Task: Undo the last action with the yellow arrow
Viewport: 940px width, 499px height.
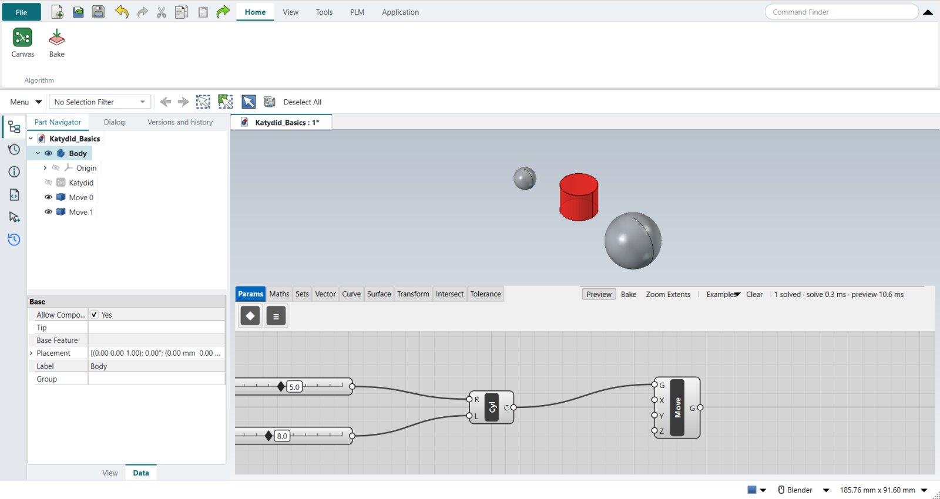Action: (122, 12)
